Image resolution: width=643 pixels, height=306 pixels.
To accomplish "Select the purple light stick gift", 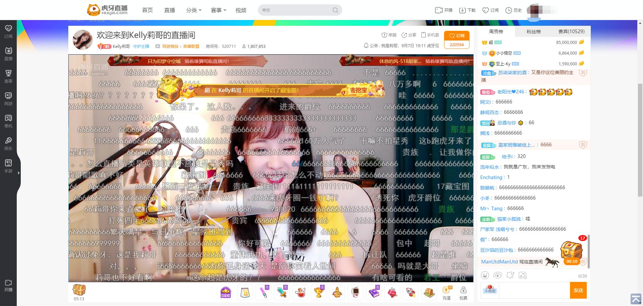I will coord(263,292).
